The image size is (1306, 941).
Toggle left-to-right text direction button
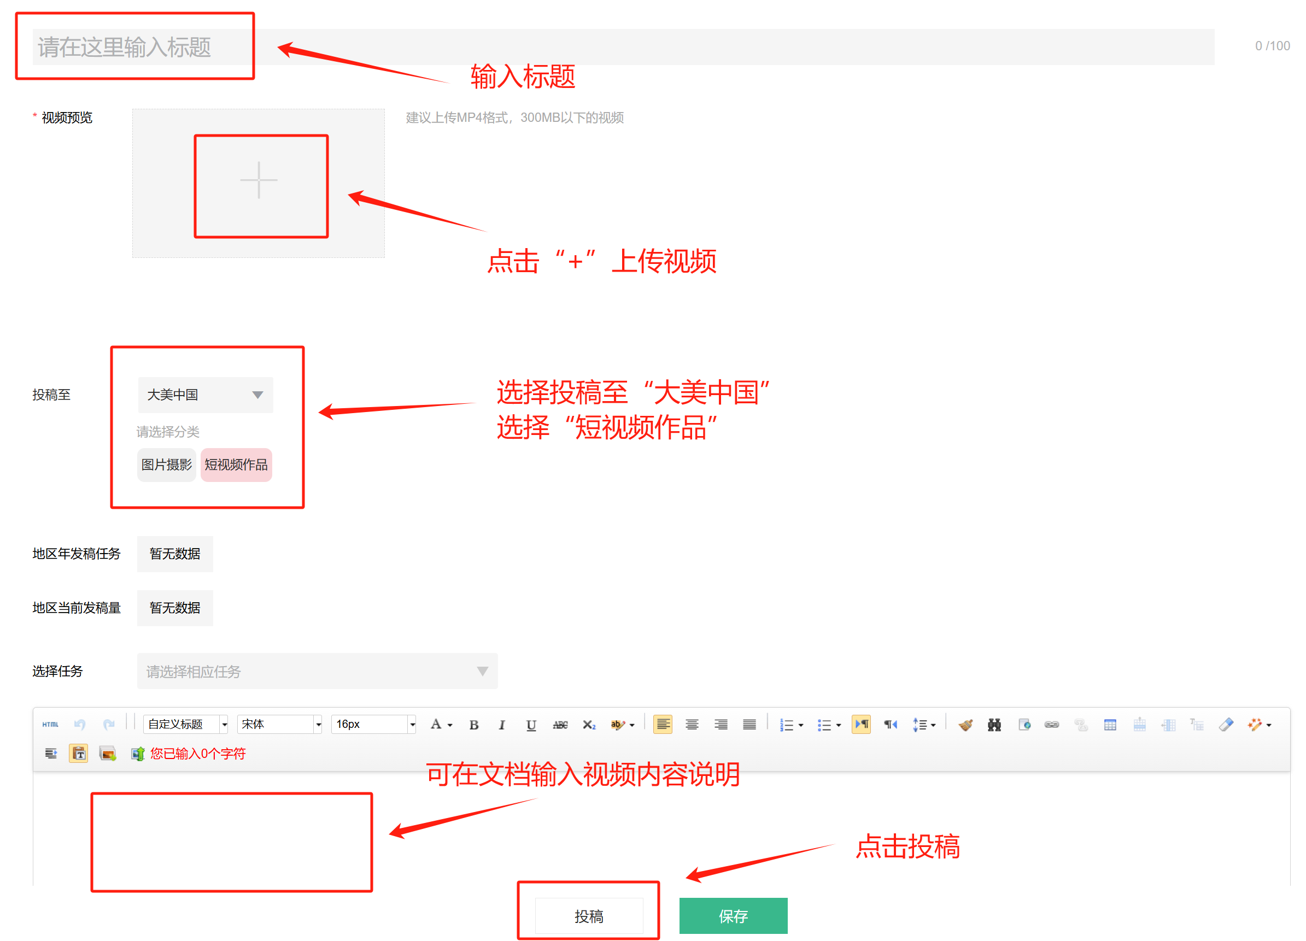[861, 724]
